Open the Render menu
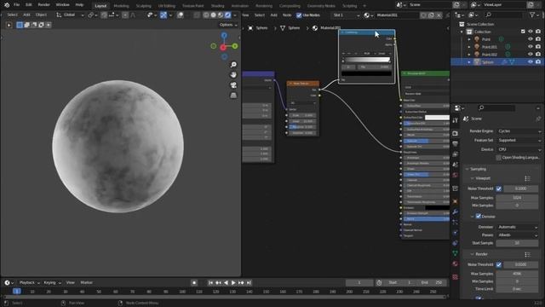 tap(43, 5)
